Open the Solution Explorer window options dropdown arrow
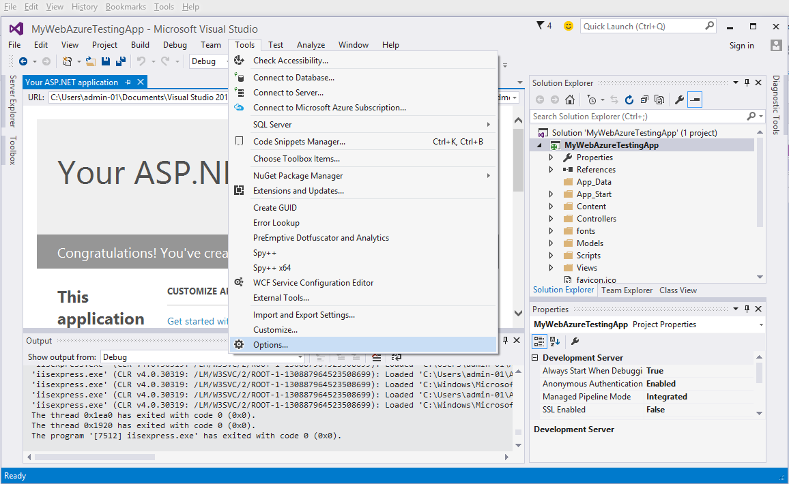This screenshot has width=789, height=484. tap(736, 82)
